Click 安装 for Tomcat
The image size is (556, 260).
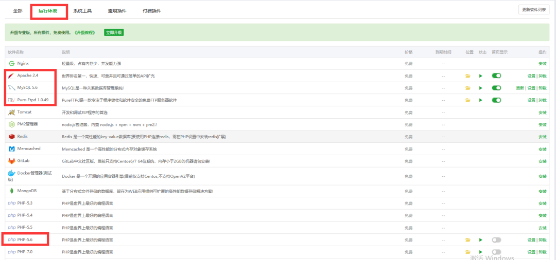tap(543, 113)
